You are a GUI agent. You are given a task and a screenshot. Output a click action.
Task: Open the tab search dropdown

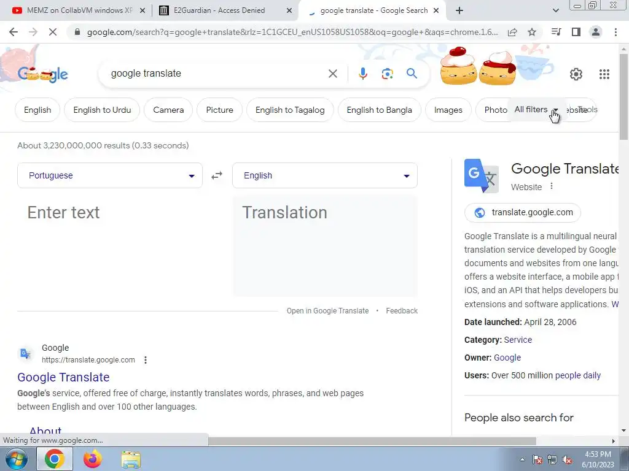555,10
